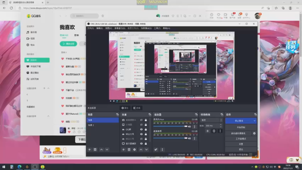Play all songs with green button
The image size is (302, 170).
pyautogui.click(x=68, y=44)
